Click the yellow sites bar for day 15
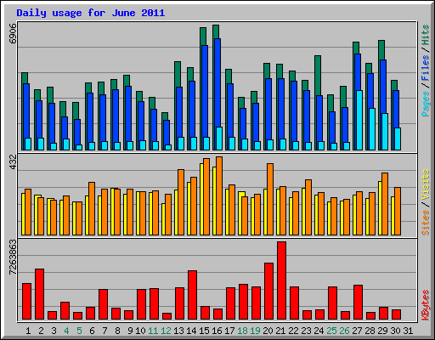 (201, 199)
